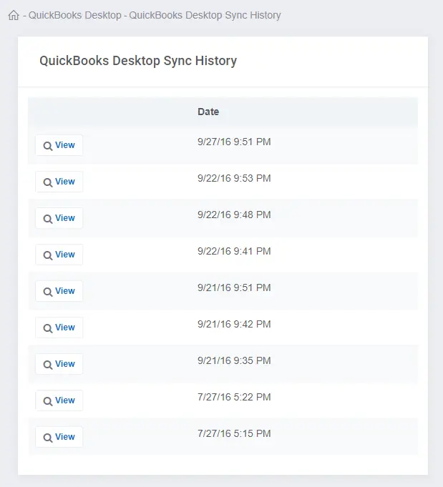Open the QuickBooks Desktop breadcrumb link
This screenshot has width=443, height=487.
point(75,15)
